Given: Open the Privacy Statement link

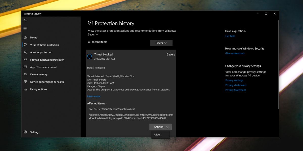Looking at the screenshot, I should (236, 90).
